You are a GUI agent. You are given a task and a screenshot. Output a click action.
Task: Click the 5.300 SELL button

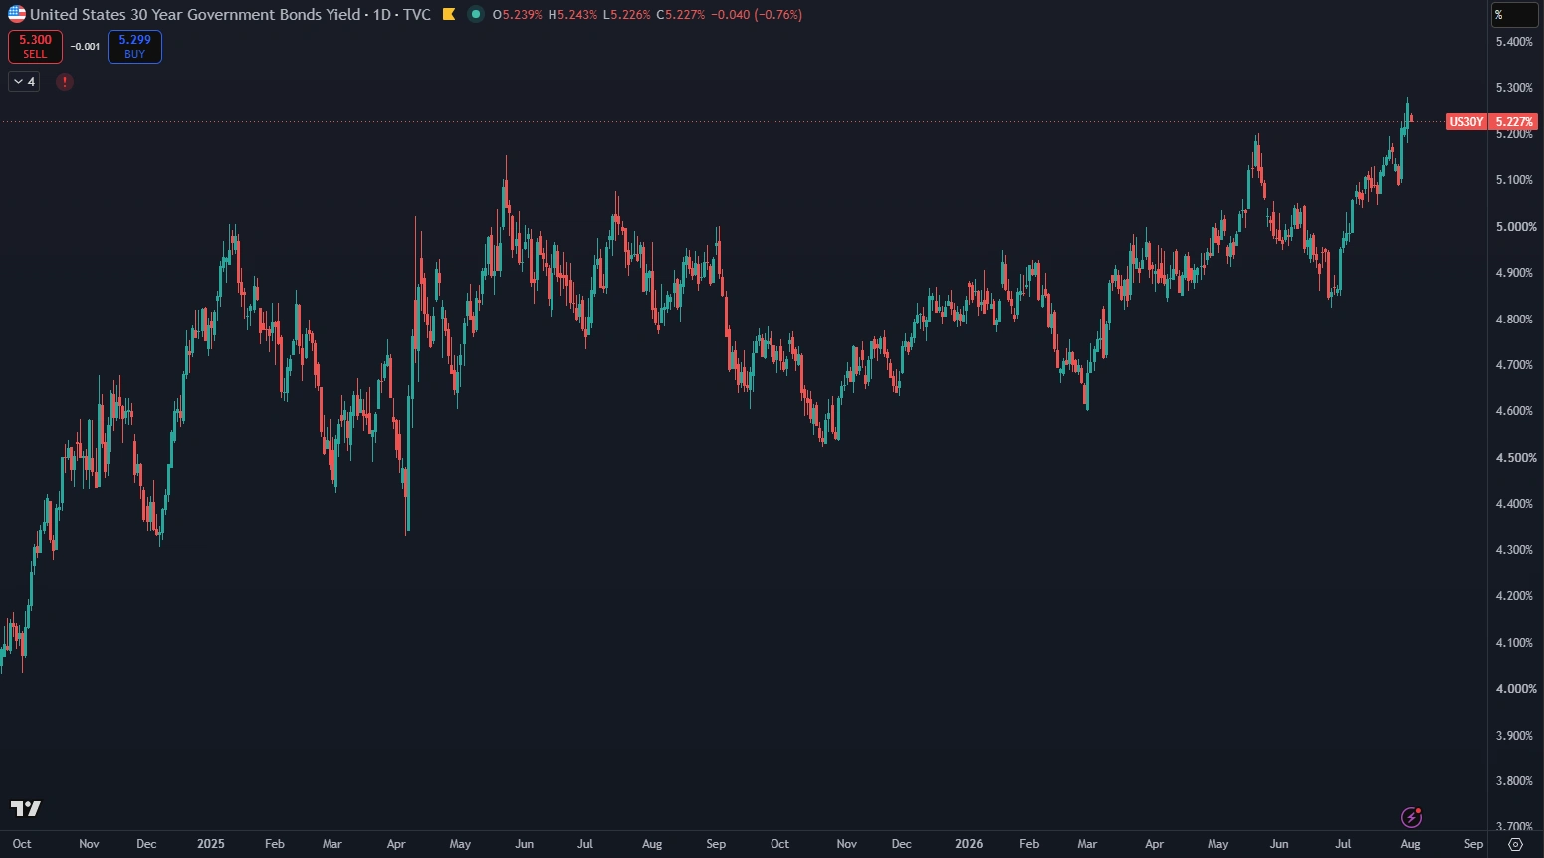35,46
